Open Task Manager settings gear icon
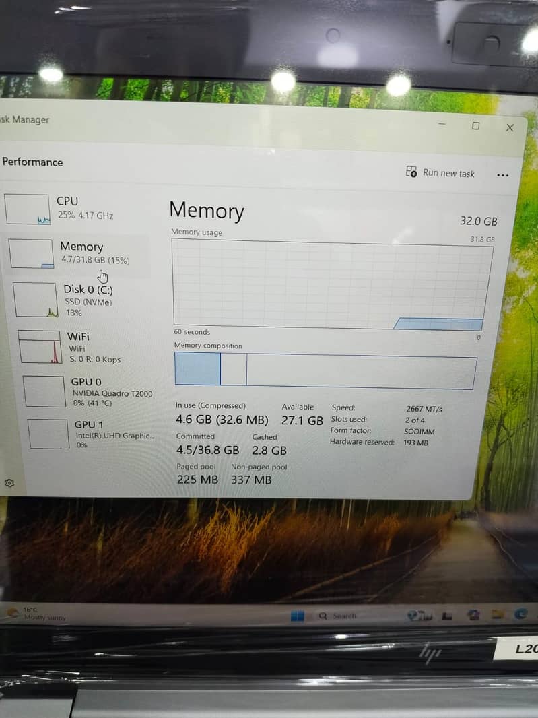The width and height of the screenshot is (538, 718). [9, 484]
